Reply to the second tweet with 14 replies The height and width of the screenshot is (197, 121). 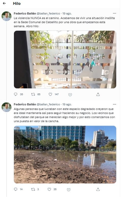tap(15, 189)
